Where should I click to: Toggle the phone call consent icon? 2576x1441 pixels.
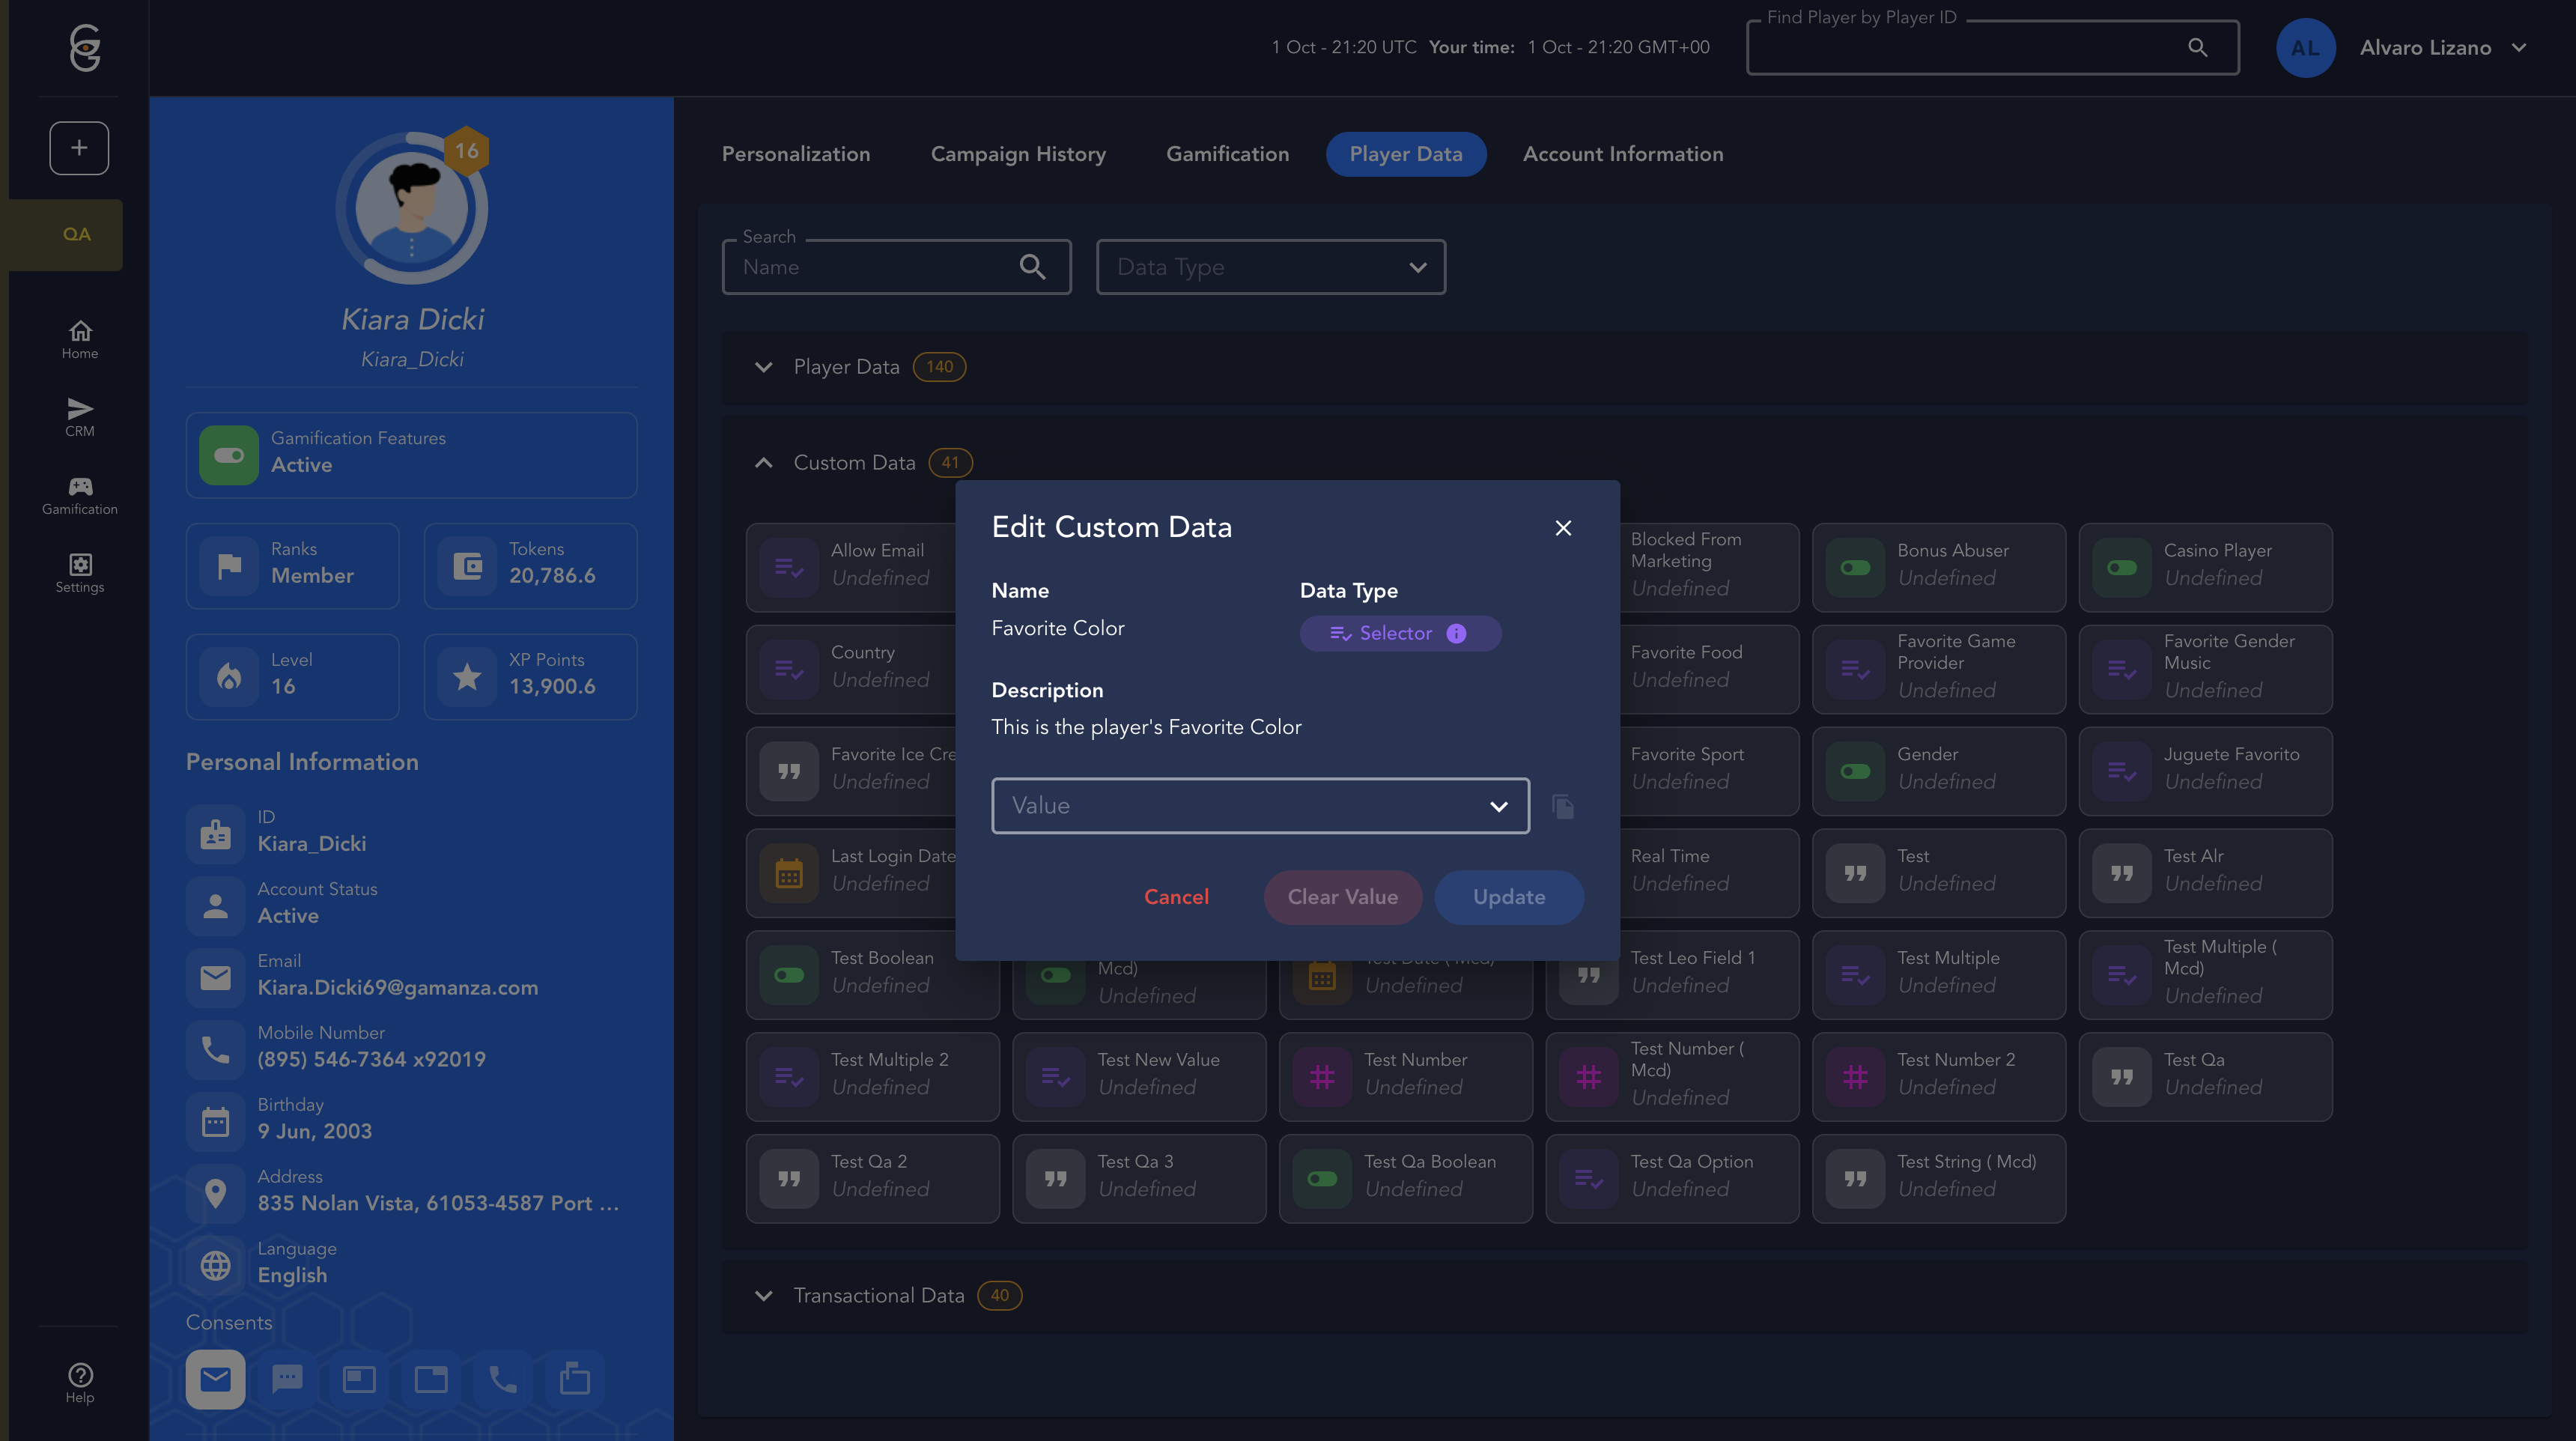[503, 1380]
